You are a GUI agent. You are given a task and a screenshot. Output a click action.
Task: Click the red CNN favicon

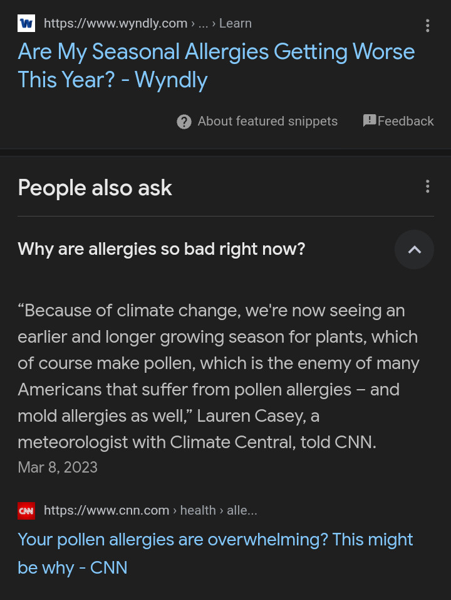26,510
